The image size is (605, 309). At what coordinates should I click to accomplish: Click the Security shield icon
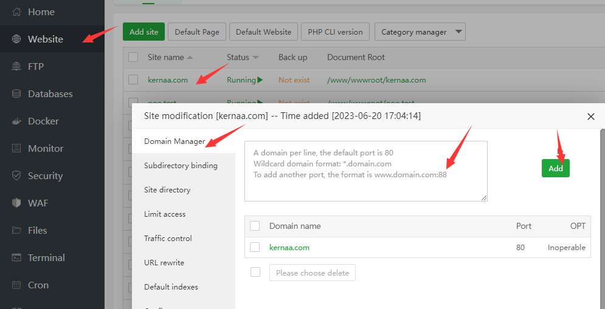point(17,176)
